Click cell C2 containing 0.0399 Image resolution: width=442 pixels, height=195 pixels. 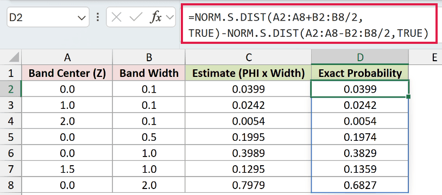click(248, 89)
